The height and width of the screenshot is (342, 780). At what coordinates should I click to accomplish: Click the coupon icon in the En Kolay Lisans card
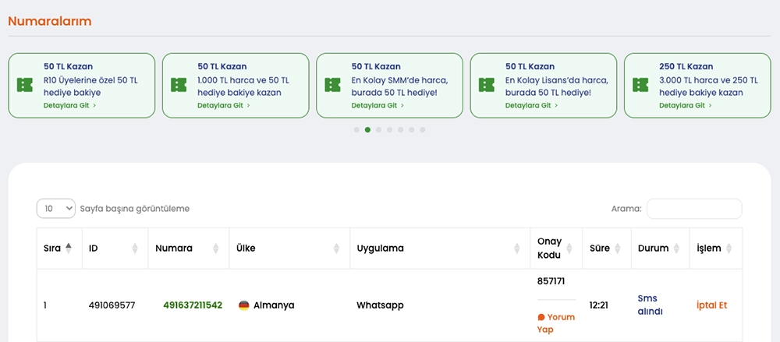tap(487, 85)
